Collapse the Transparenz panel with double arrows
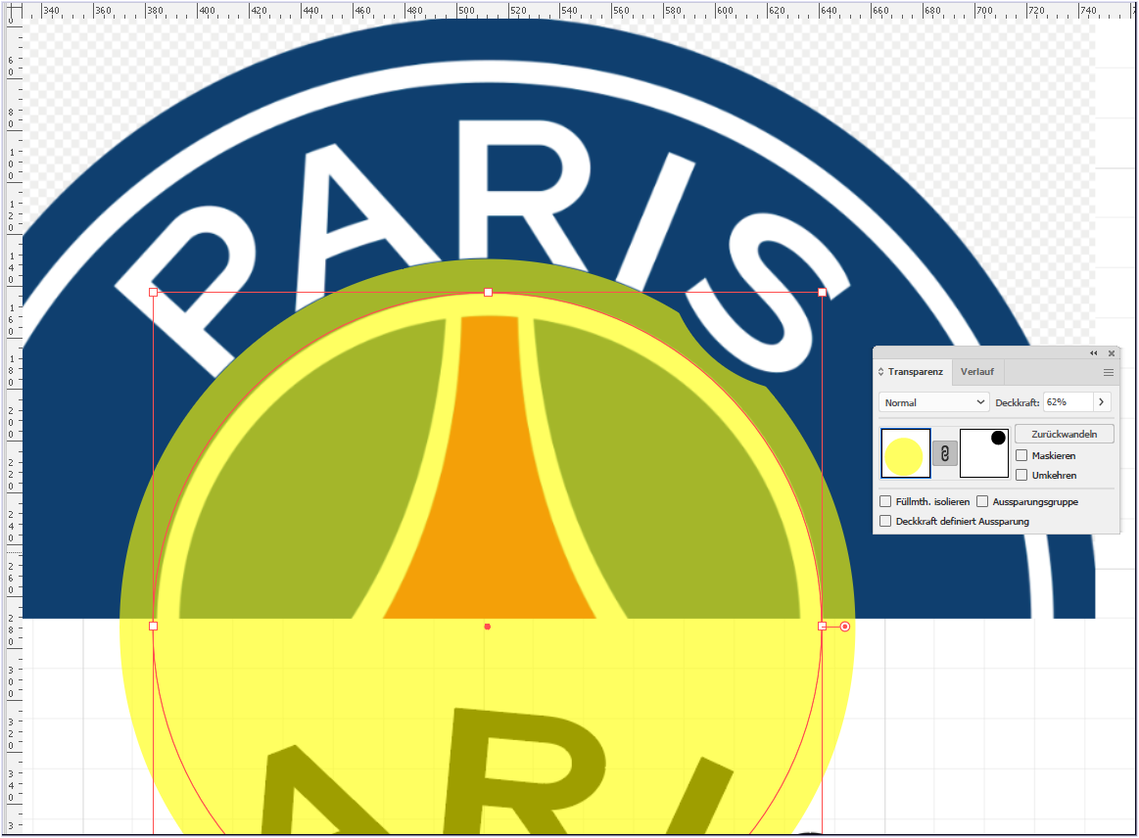 (1093, 353)
